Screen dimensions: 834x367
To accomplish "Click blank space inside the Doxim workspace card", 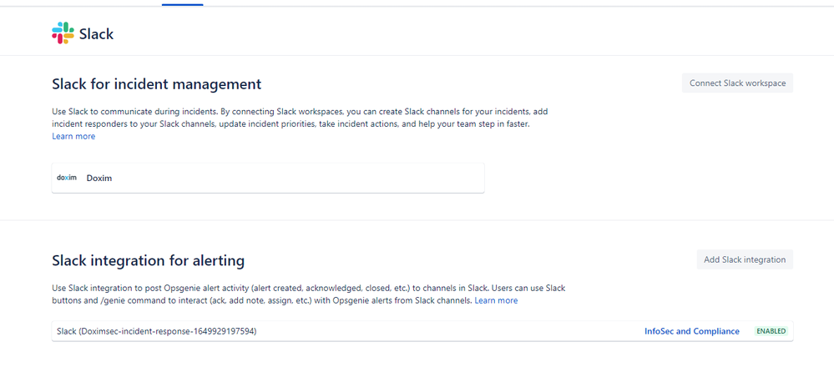I will click(x=298, y=178).
